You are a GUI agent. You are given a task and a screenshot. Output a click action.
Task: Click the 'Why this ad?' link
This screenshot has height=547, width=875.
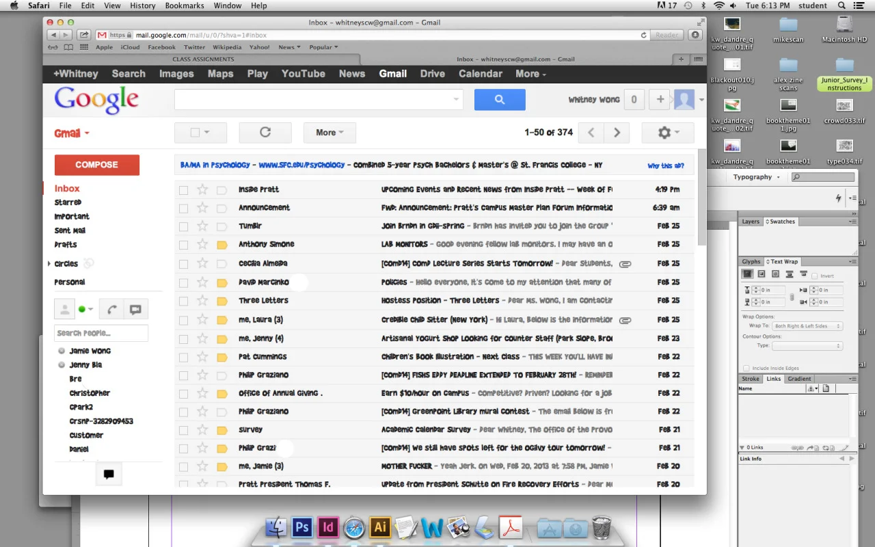[666, 165]
